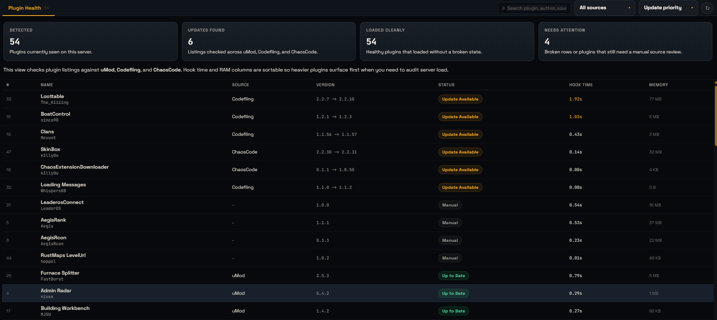Screen dimensions: 717x320
Task: Click Manual badge for RustMaps LevelUrl
Action: (450, 258)
